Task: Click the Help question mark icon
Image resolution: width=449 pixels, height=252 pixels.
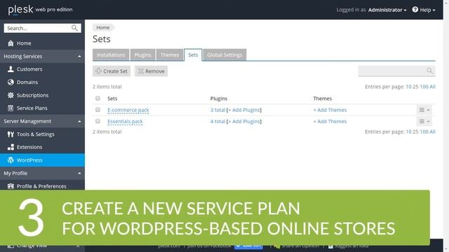Action: click(415, 9)
